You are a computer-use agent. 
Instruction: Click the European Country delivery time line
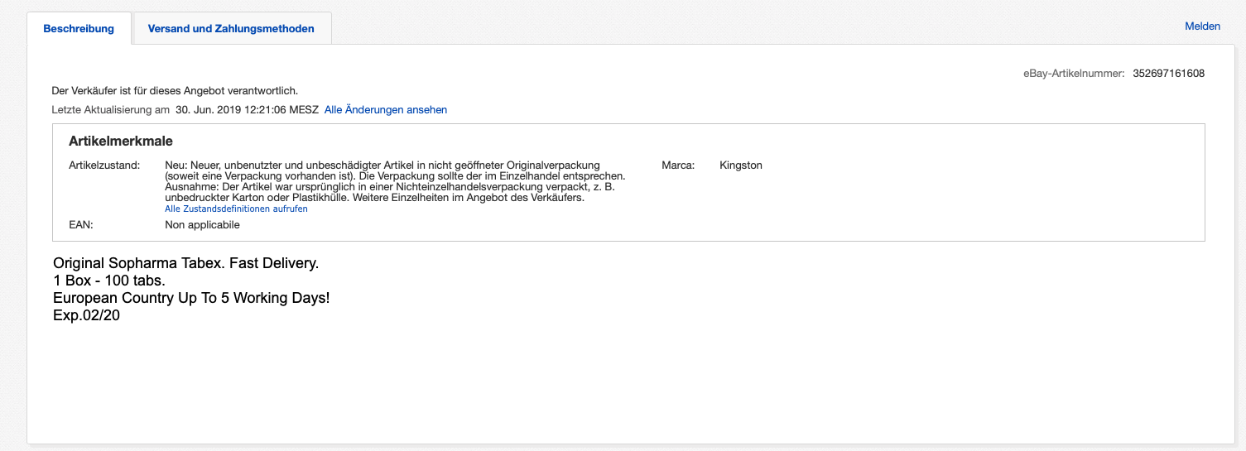coord(191,298)
